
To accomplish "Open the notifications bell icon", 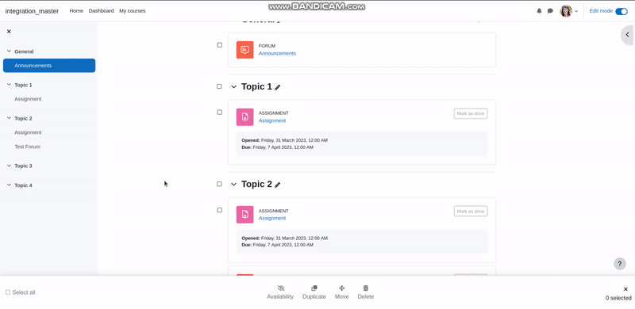I will pos(539,11).
